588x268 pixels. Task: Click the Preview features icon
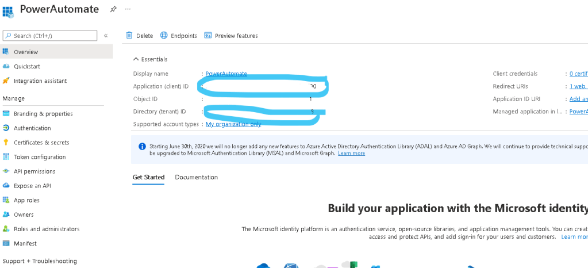pos(208,36)
